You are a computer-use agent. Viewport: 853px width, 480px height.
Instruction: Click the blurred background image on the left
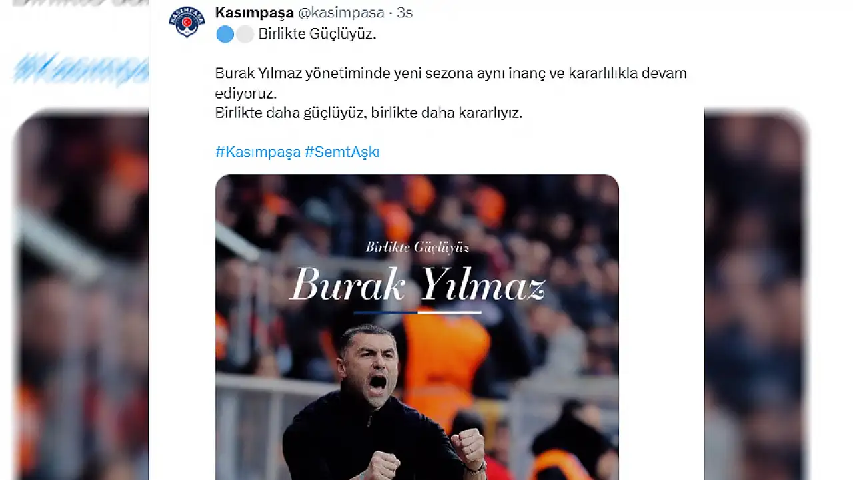click(x=82, y=296)
